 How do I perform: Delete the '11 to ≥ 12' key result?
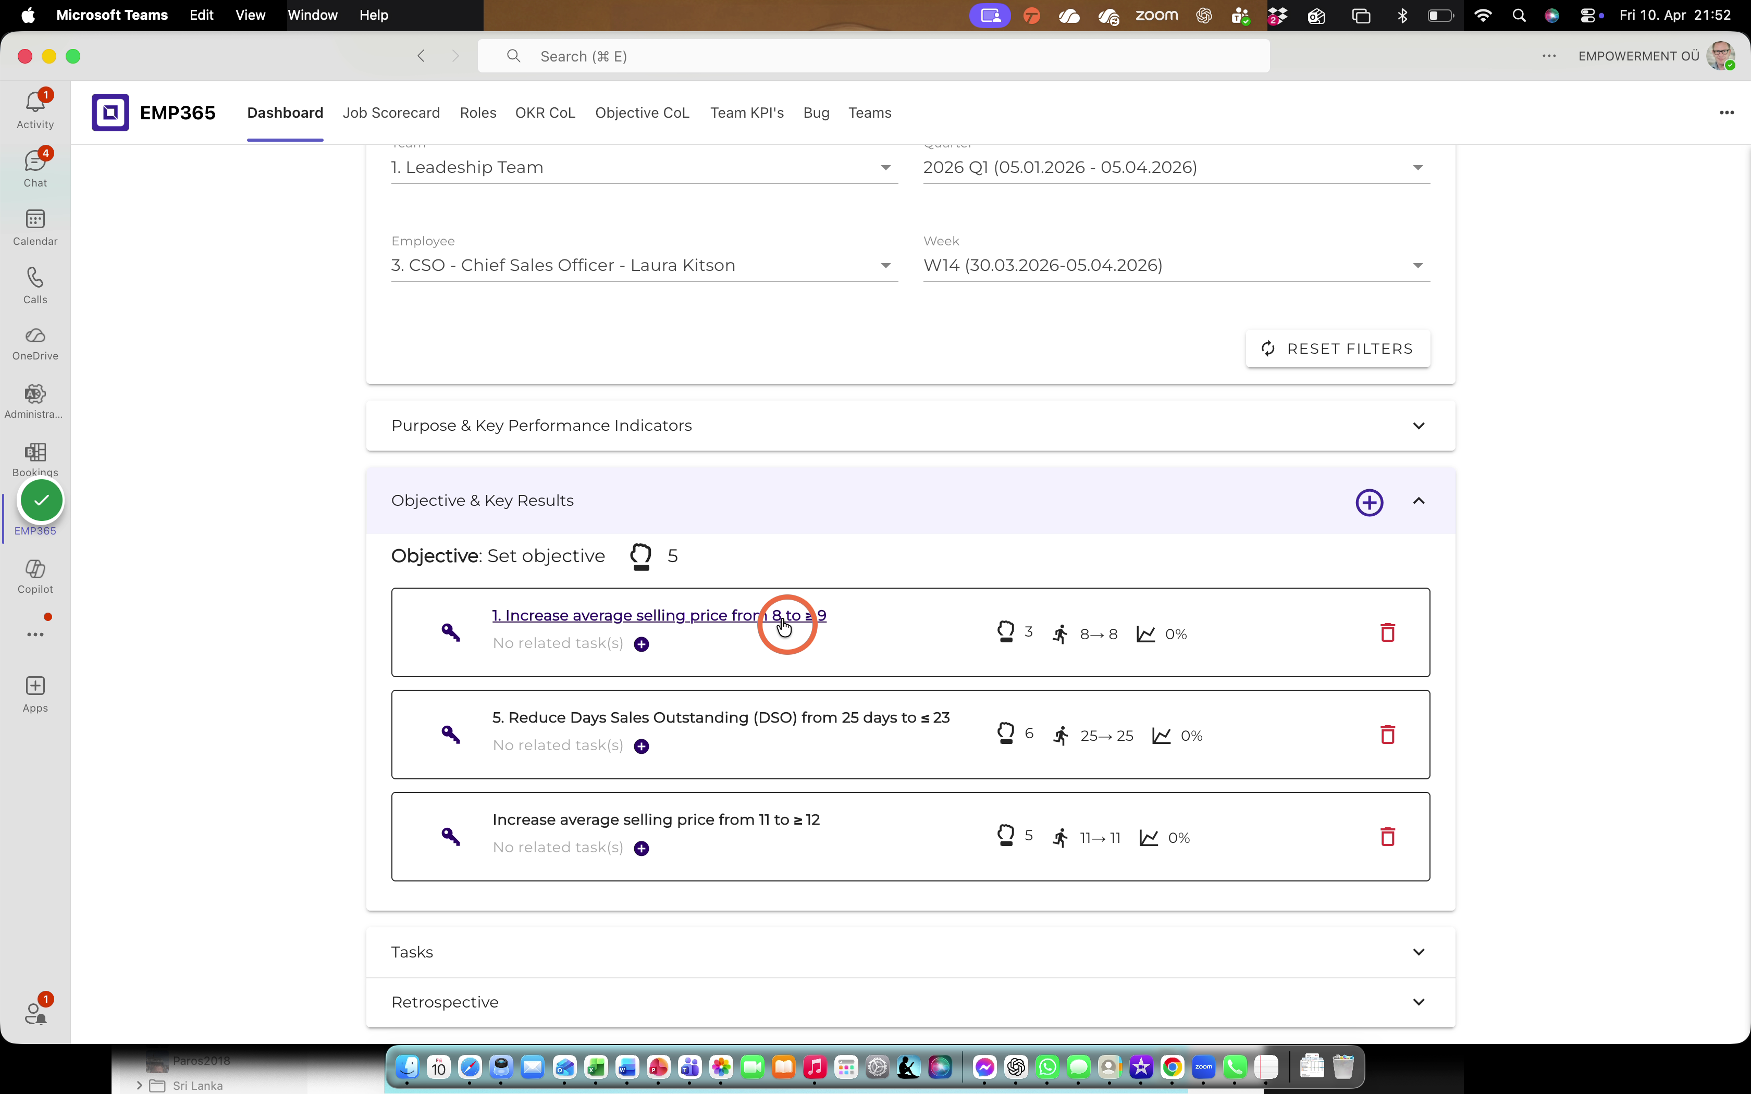pyautogui.click(x=1387, y=837)
